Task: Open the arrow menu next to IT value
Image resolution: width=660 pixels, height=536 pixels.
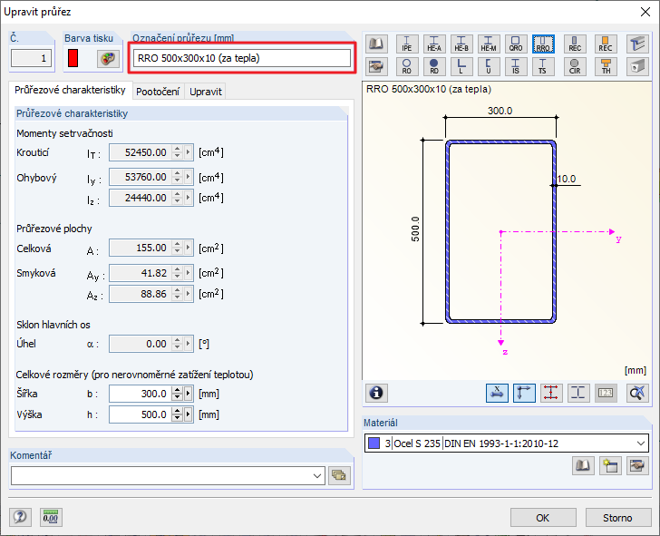Action: click(x=189, y=152)
